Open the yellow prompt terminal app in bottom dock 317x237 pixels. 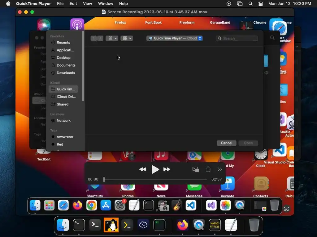[x=127, y=225]
